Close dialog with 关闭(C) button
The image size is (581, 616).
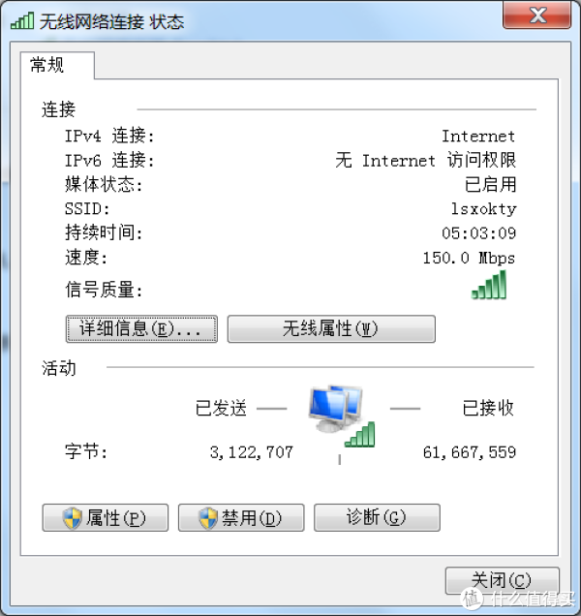pyautogui.click(x=502, y=580)
